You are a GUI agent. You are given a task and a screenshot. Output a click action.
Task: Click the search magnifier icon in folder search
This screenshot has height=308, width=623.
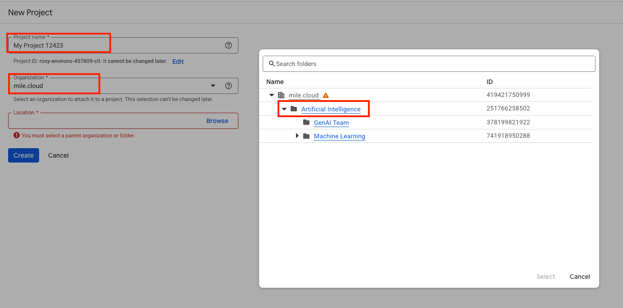click(272, 64)
